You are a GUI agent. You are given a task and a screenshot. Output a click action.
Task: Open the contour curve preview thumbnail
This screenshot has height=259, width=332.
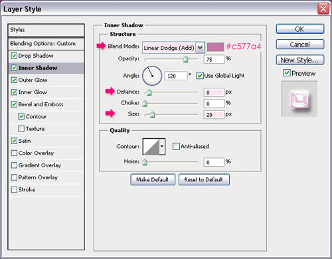pyautogui.click(x=151, y=146)
